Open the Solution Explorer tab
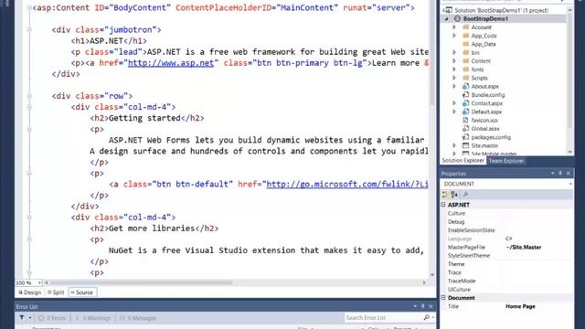585x329 pixels. click(x=463, y=161)
